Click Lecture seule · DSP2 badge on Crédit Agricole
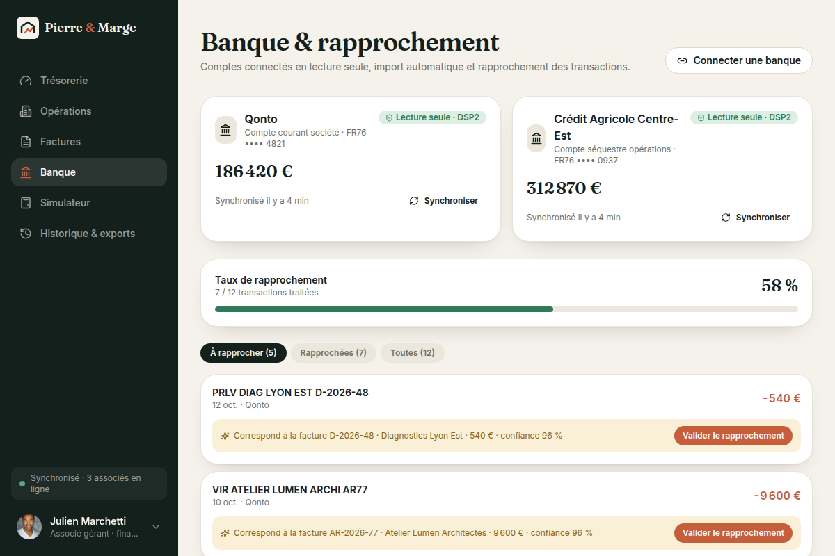This screenshot has width=835, height=556. coord(744,117)
